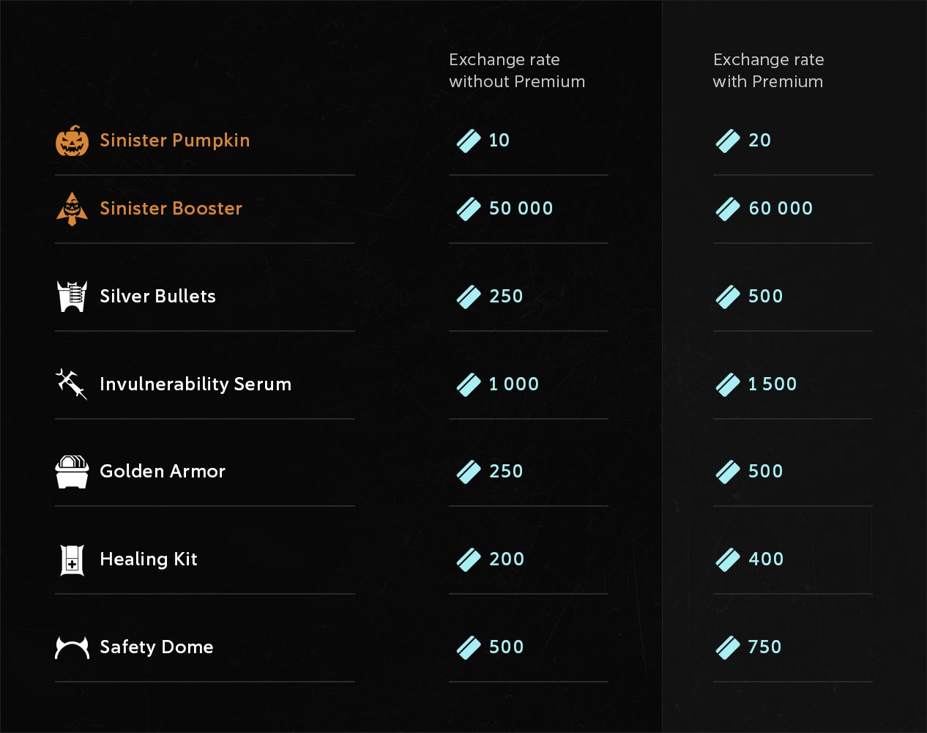Click the "Exchange rate with Premium" header
927x733 pixels.
pyautogui.click(x=768, y=70)
